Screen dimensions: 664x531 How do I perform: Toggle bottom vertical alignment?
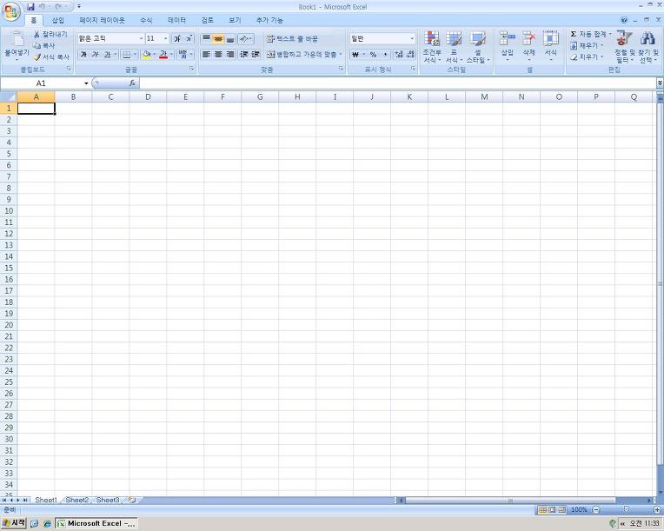pyautogui.click(x=230, y=39)
